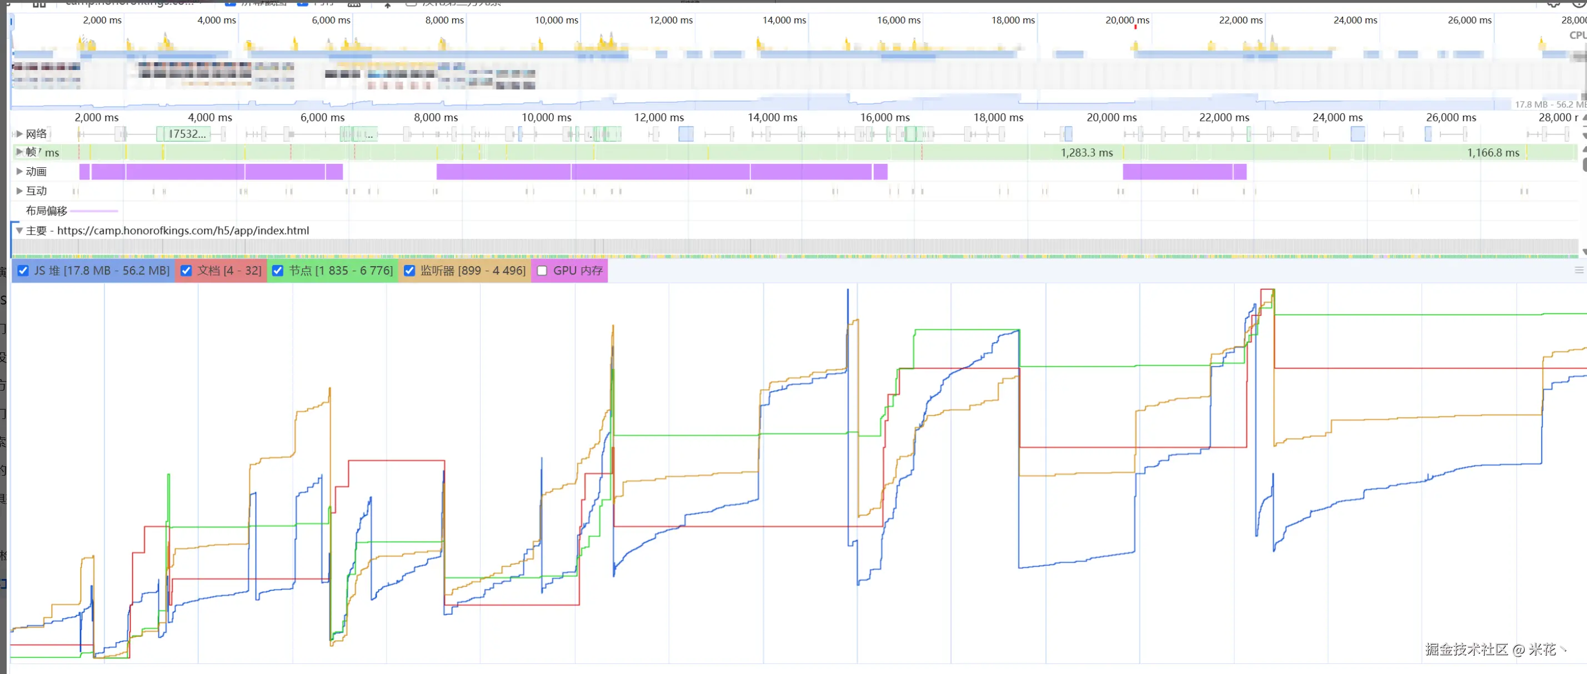Collapse the 主要 main thread track
This screenshot has height=674, width=1587.
(19, 231)
